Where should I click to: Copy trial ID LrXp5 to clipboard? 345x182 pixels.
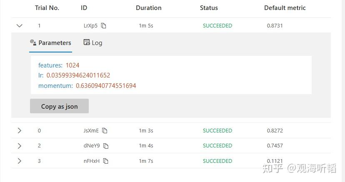104,26
